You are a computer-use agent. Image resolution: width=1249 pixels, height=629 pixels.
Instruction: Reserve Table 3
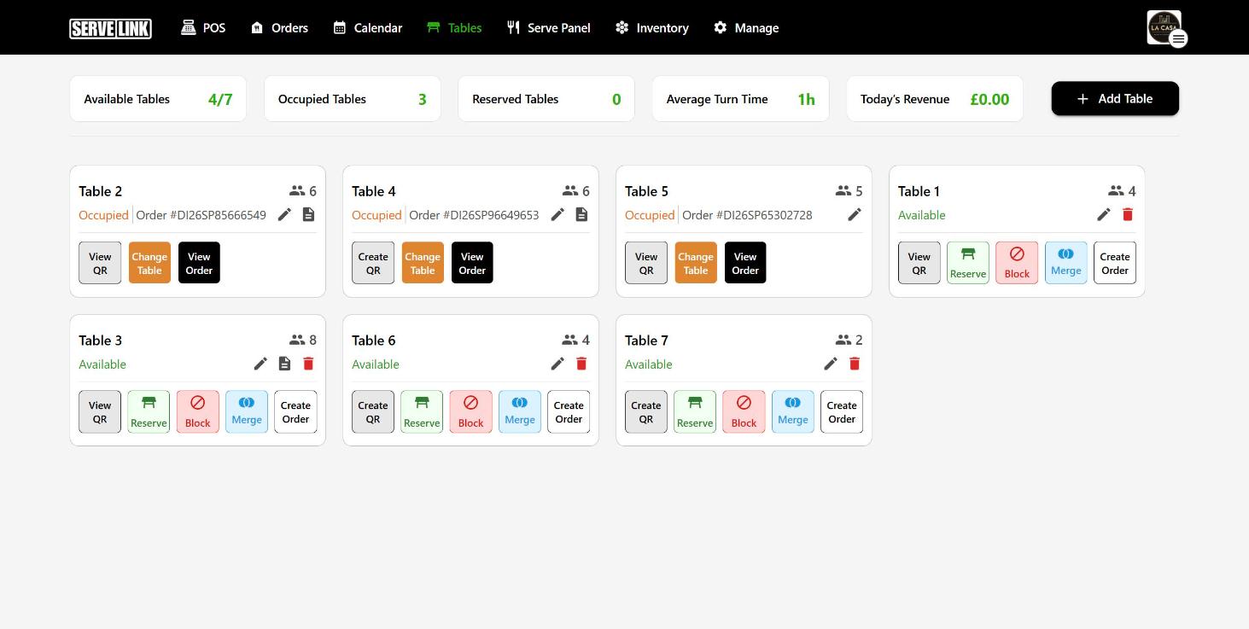149,412
